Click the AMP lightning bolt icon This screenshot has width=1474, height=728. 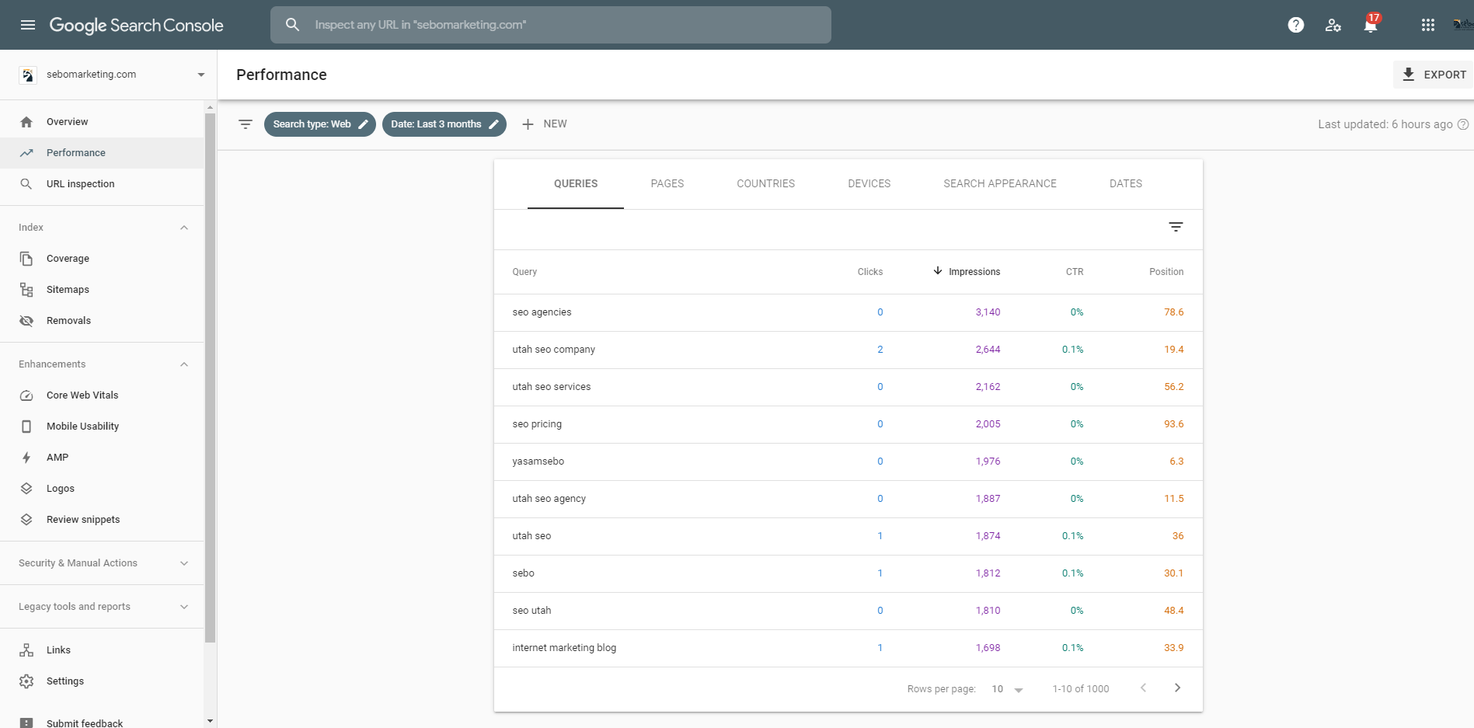[x=26, y=458]
